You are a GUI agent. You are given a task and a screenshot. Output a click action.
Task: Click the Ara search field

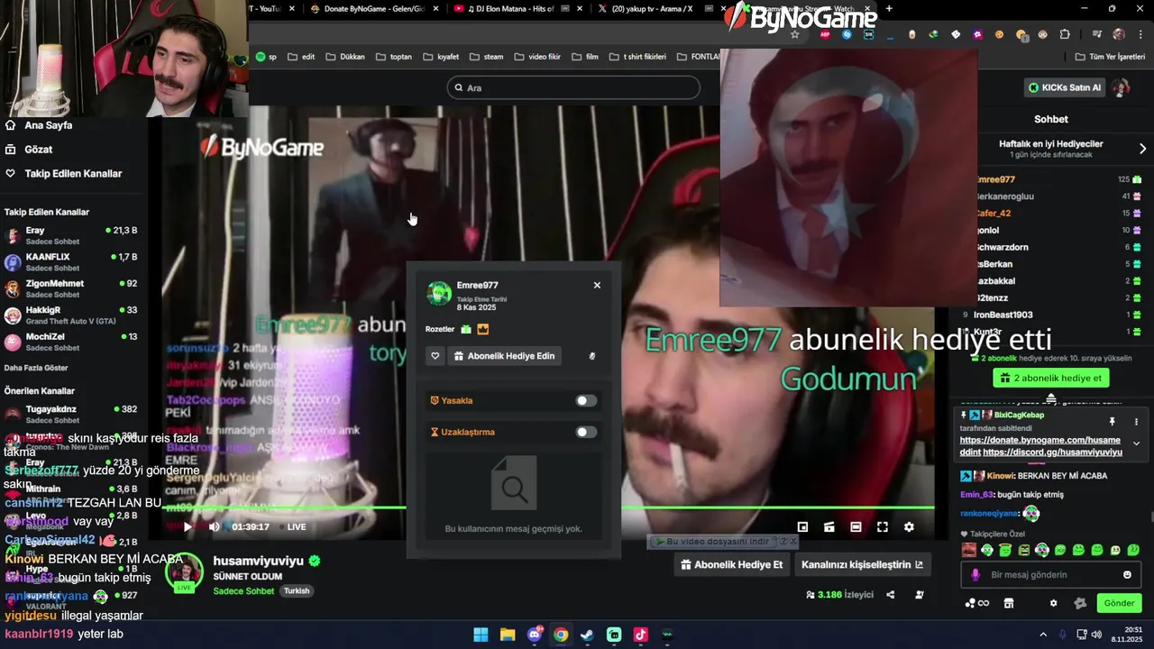pyautogui.click(x=573, y=87)
